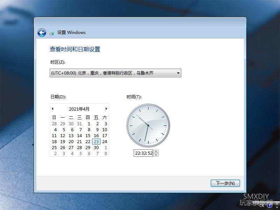Select April 11 in calendar
The height and width of the screenshot is (210, 280).
(x=54, y=136)
